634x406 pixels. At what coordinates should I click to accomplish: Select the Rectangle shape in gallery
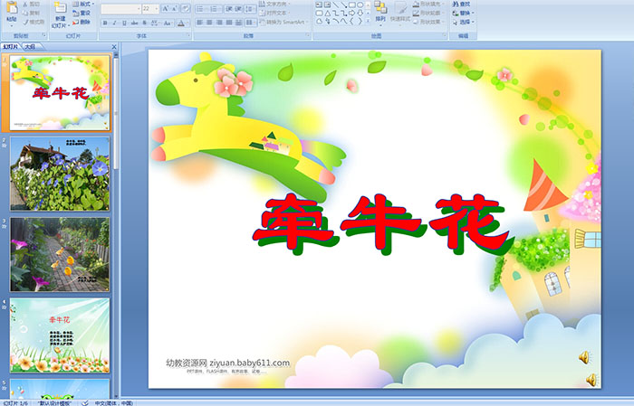352,5
